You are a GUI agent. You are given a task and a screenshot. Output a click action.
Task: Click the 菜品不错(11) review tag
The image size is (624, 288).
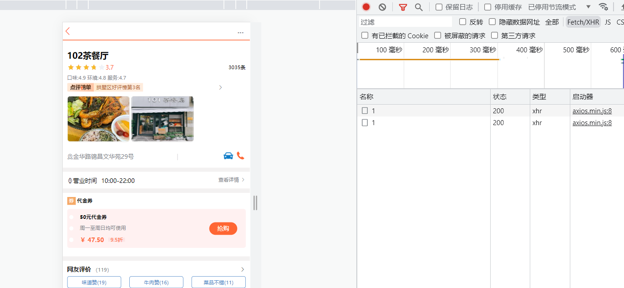click(218, 282)
